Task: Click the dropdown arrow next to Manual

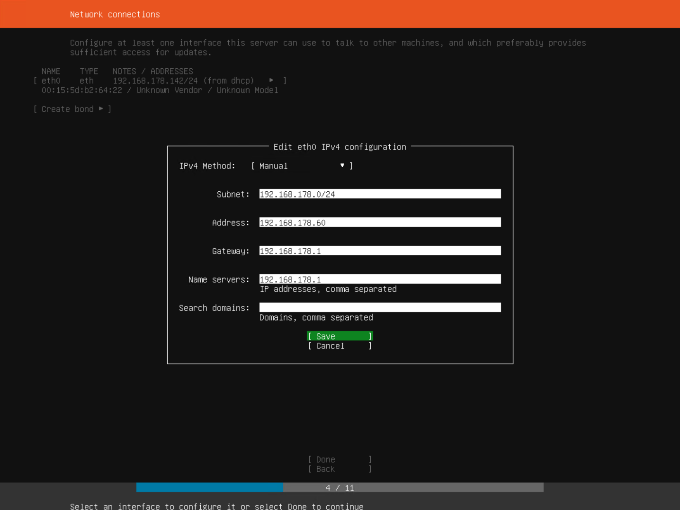Action: coord(342,166)
